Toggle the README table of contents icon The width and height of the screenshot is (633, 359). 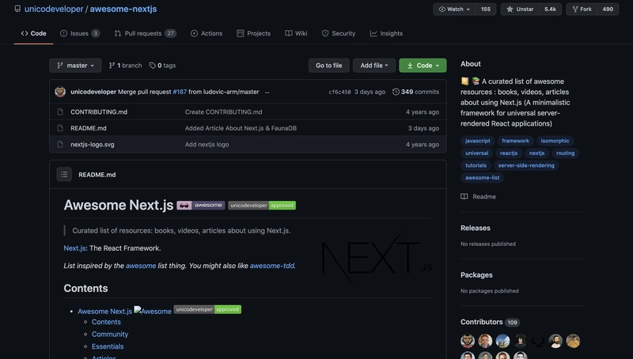coord(64,174)
